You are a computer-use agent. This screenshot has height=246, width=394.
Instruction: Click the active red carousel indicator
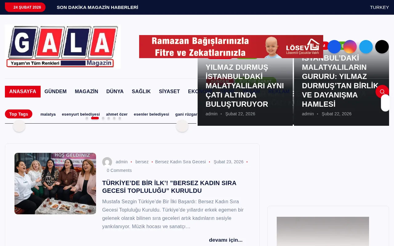coord(95,118)
